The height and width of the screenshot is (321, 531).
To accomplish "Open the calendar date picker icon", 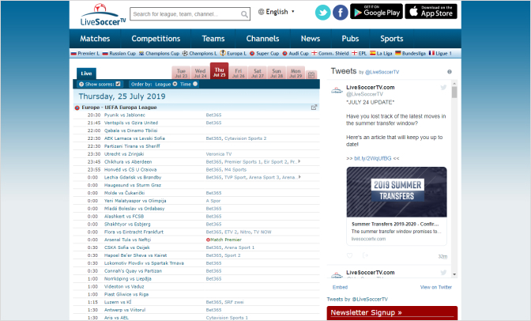I will point(311,75).
